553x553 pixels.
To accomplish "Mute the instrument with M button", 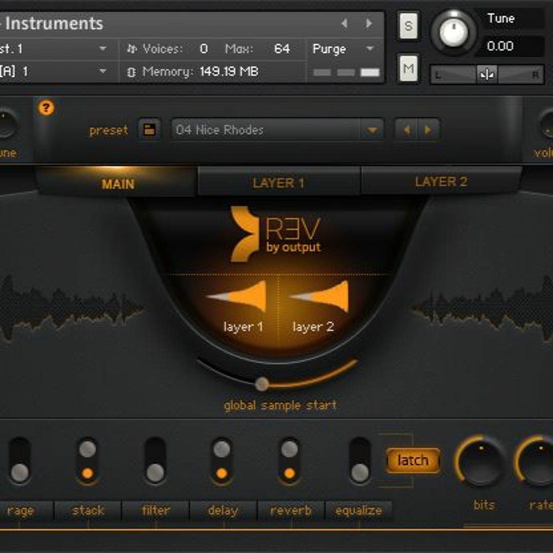I will 408,68.
